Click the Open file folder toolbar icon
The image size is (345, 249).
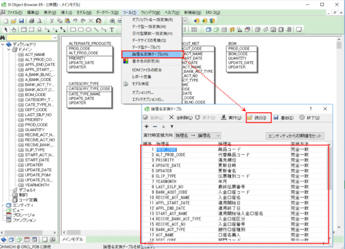point(14,21)
